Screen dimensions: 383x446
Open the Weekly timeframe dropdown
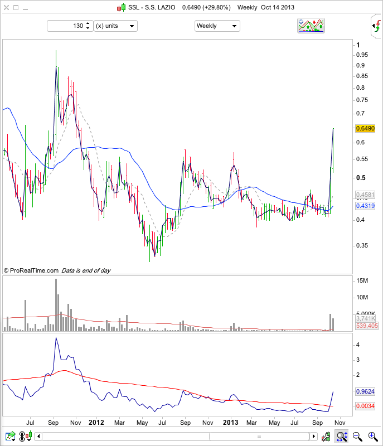coord(217,26)
